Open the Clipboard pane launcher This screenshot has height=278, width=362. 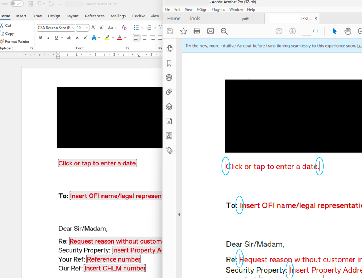point(32,48)
